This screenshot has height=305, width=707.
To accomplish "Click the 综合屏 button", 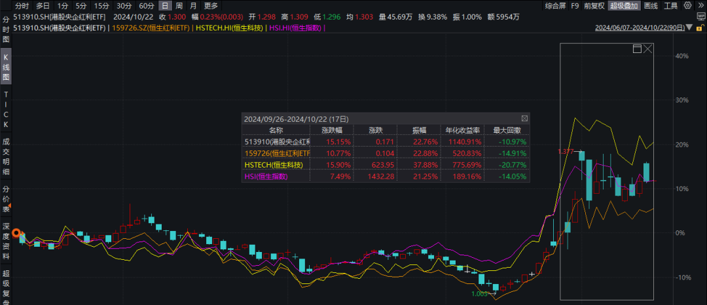I will (556, 6).
